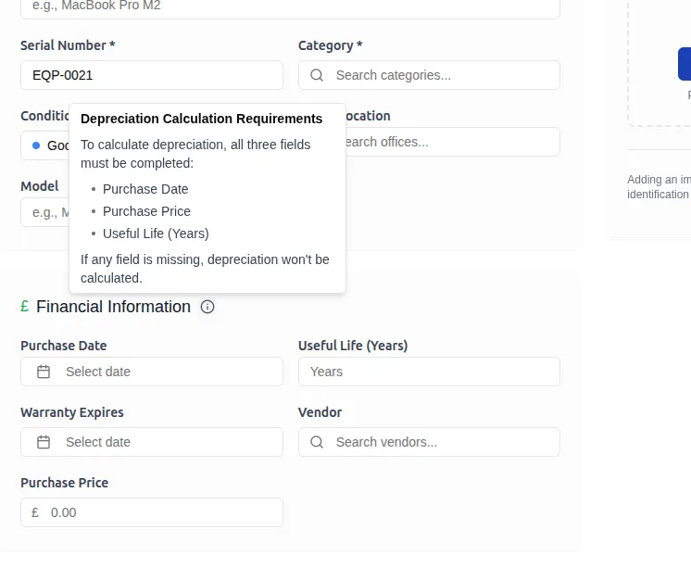Click the name field with MacBook Pro placeholder
The height and width of the screenshot is (568, 691).
(290, 7)
